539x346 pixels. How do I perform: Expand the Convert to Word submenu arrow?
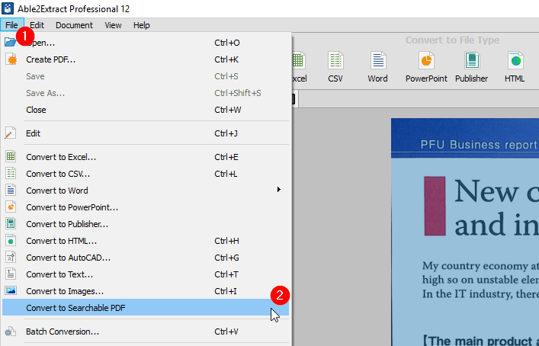point(279,190)
